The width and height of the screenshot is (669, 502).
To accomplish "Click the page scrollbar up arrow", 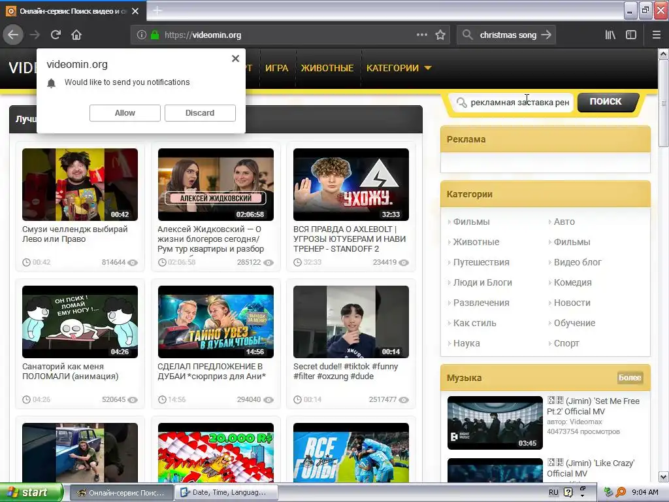I will [x=663, y=54].
